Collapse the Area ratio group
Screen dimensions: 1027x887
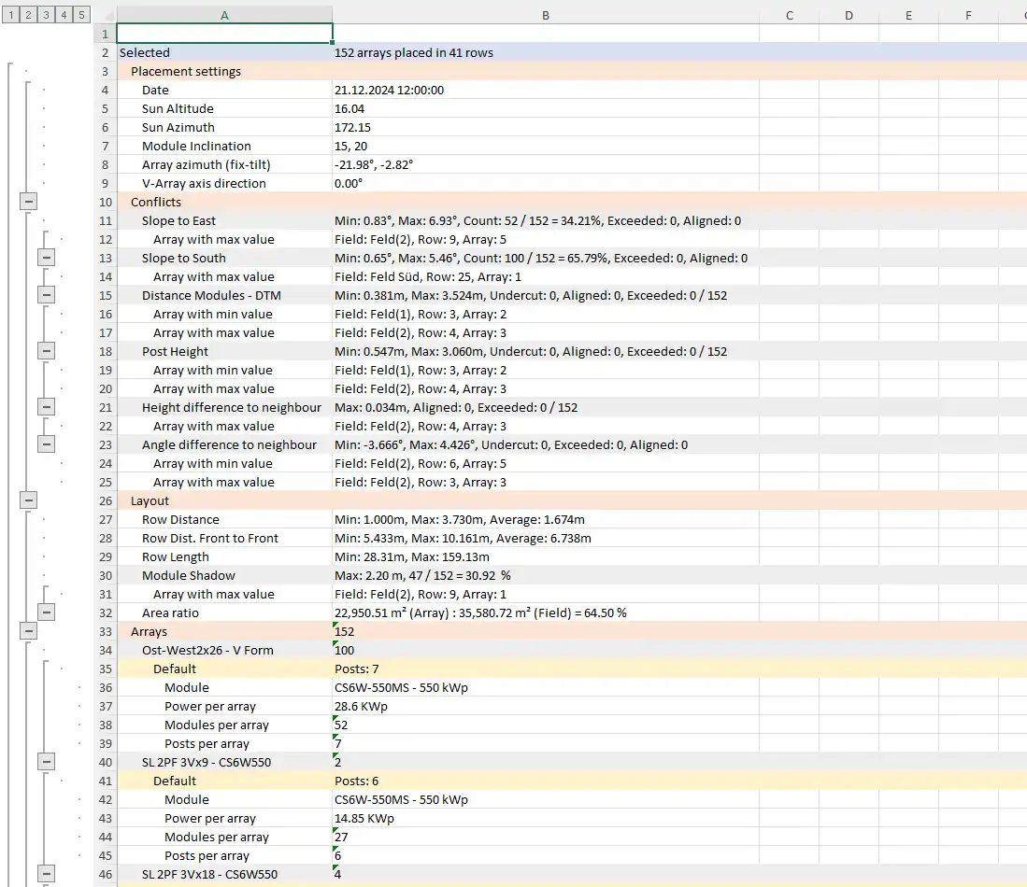click(x=46, y=612)
